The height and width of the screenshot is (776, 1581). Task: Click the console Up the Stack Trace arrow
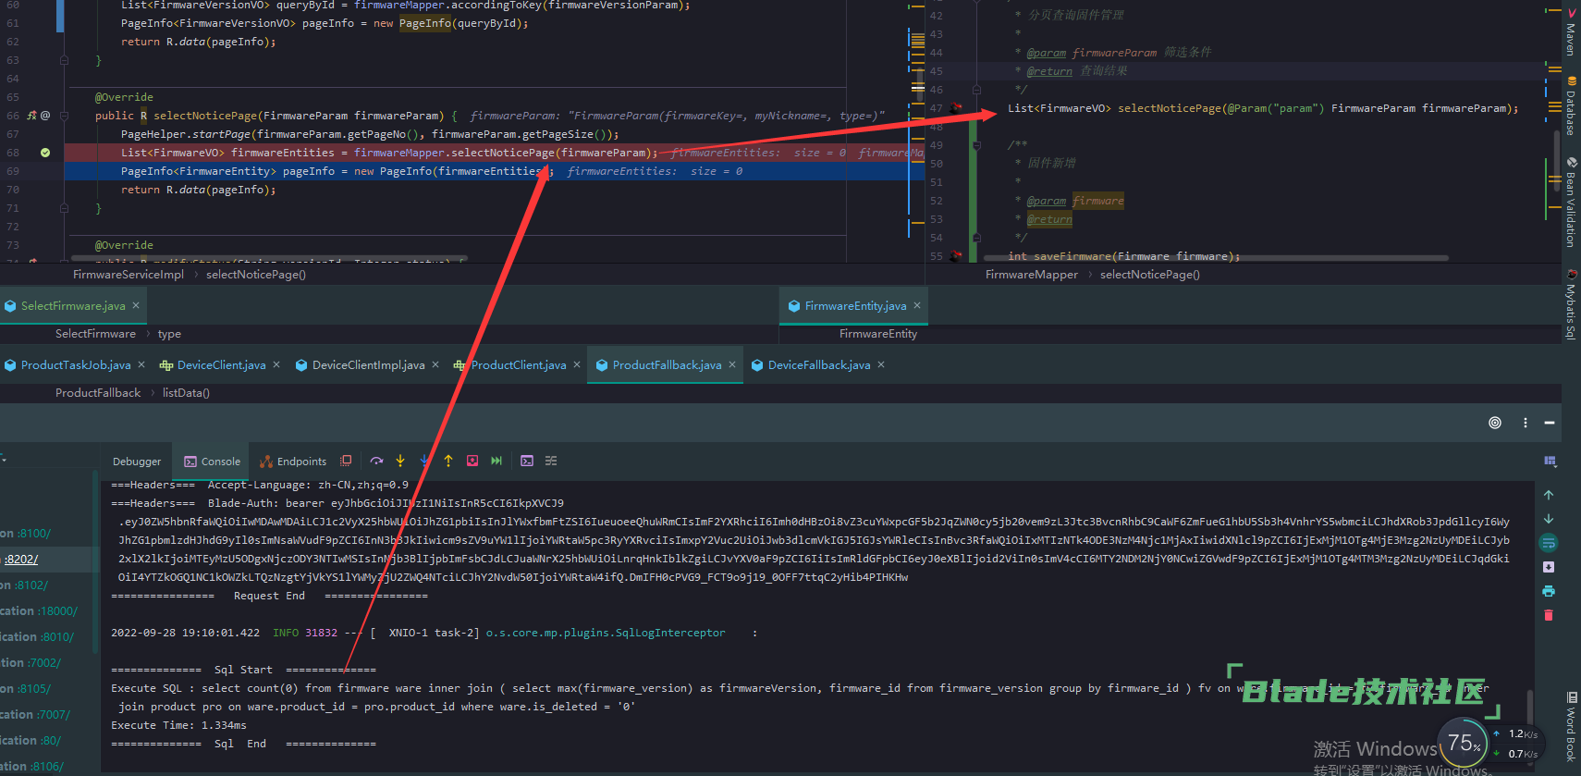point(1549,495)
